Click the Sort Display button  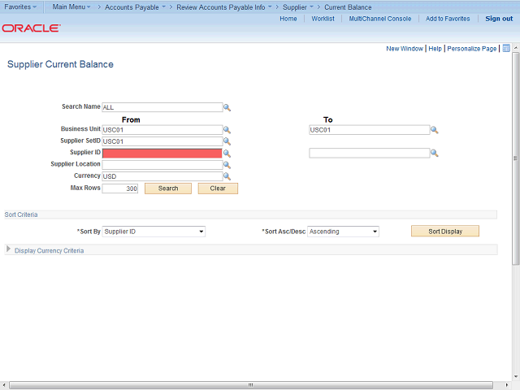tap(445, 232)
